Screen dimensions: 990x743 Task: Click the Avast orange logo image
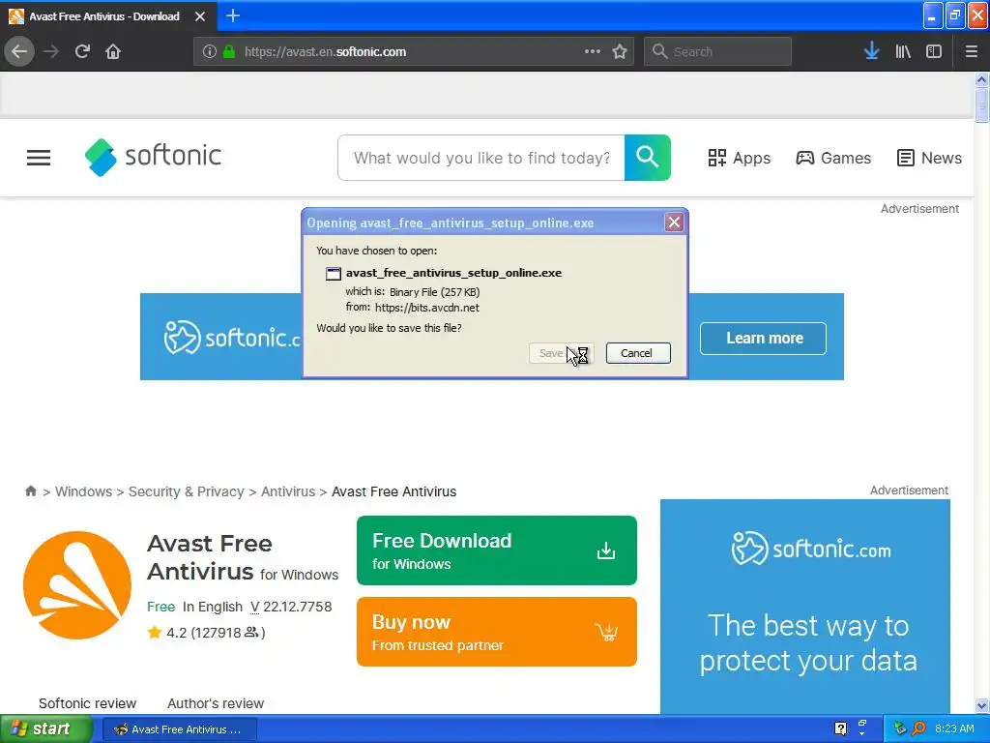pyautogui.click(x=77, y=585)
